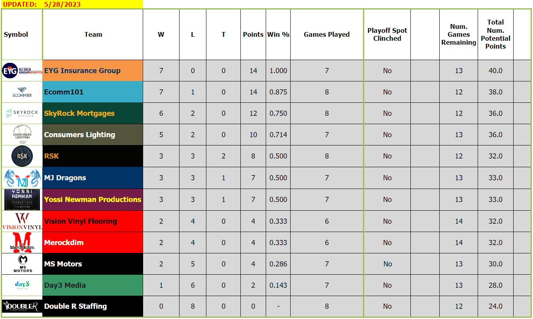The image size is (533, 319).
Task: Click the Games Played column header
Action: point(327,34)
